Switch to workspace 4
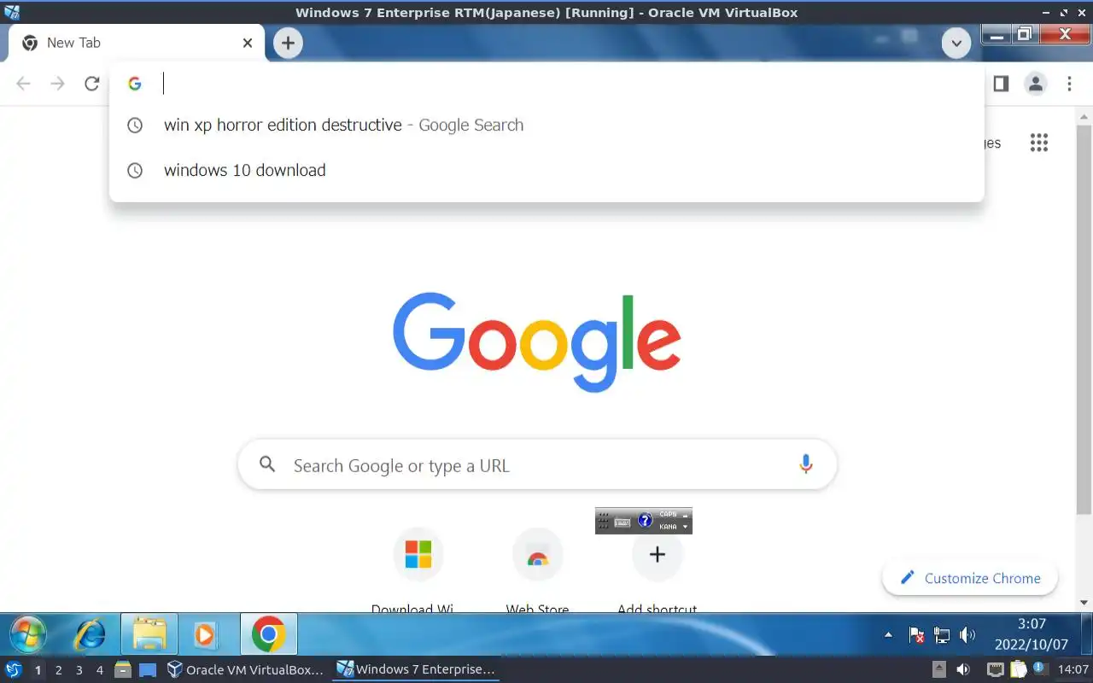This screenshot has height=683, width=1093. 100,670
